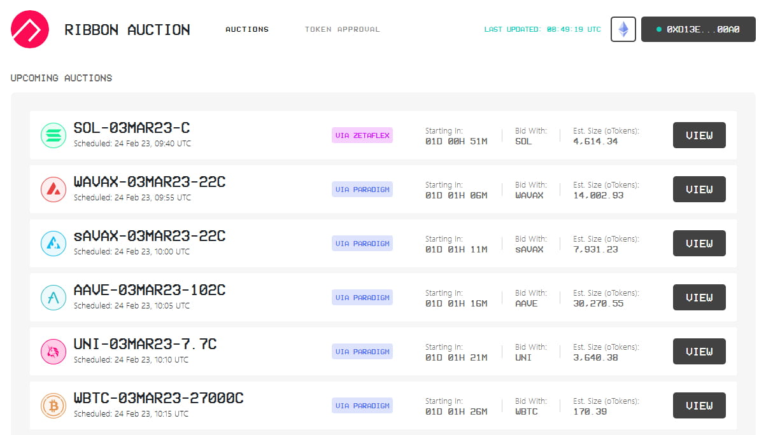Screen dimensions: 759x435
Task: Click the WAVAX-03MAR23-22C title
Action: click(150, 183)
